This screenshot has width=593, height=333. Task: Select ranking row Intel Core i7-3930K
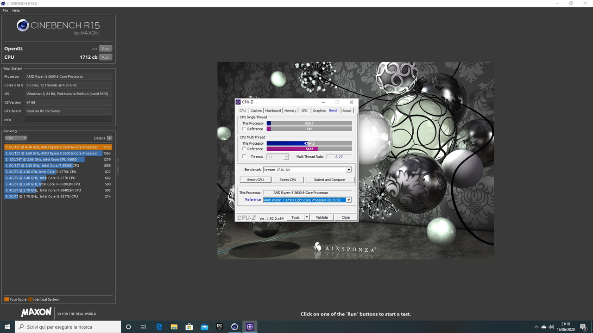coord(58,166)
